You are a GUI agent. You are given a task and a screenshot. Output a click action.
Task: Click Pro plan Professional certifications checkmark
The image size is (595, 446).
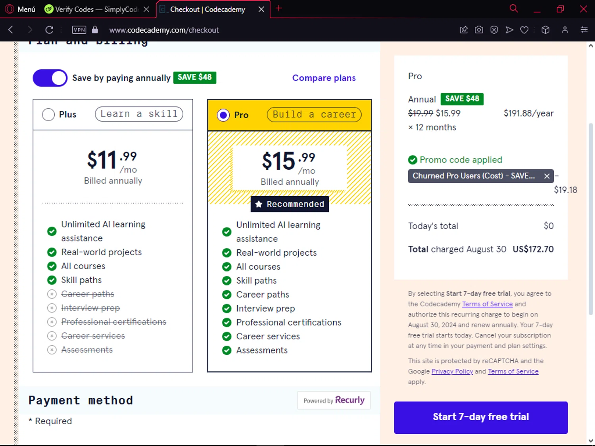point(227,323)
